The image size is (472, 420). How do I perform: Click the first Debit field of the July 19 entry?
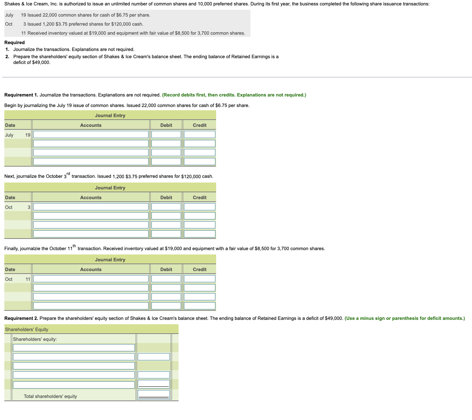(x=166, y=134)
